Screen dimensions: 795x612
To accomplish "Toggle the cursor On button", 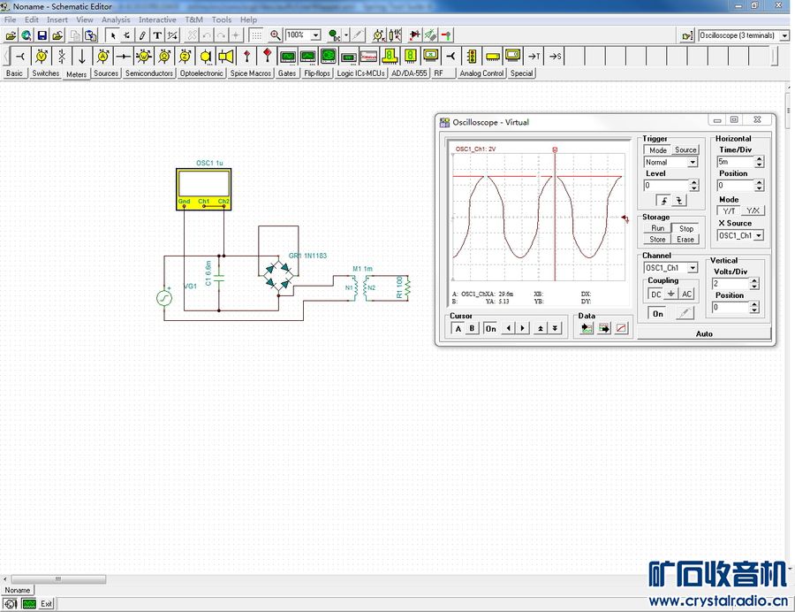I will [490, 328].
